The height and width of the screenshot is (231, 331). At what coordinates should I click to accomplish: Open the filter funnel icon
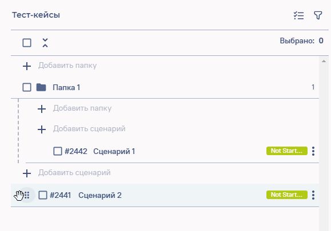pyautogui.click(x=318, y=15)
